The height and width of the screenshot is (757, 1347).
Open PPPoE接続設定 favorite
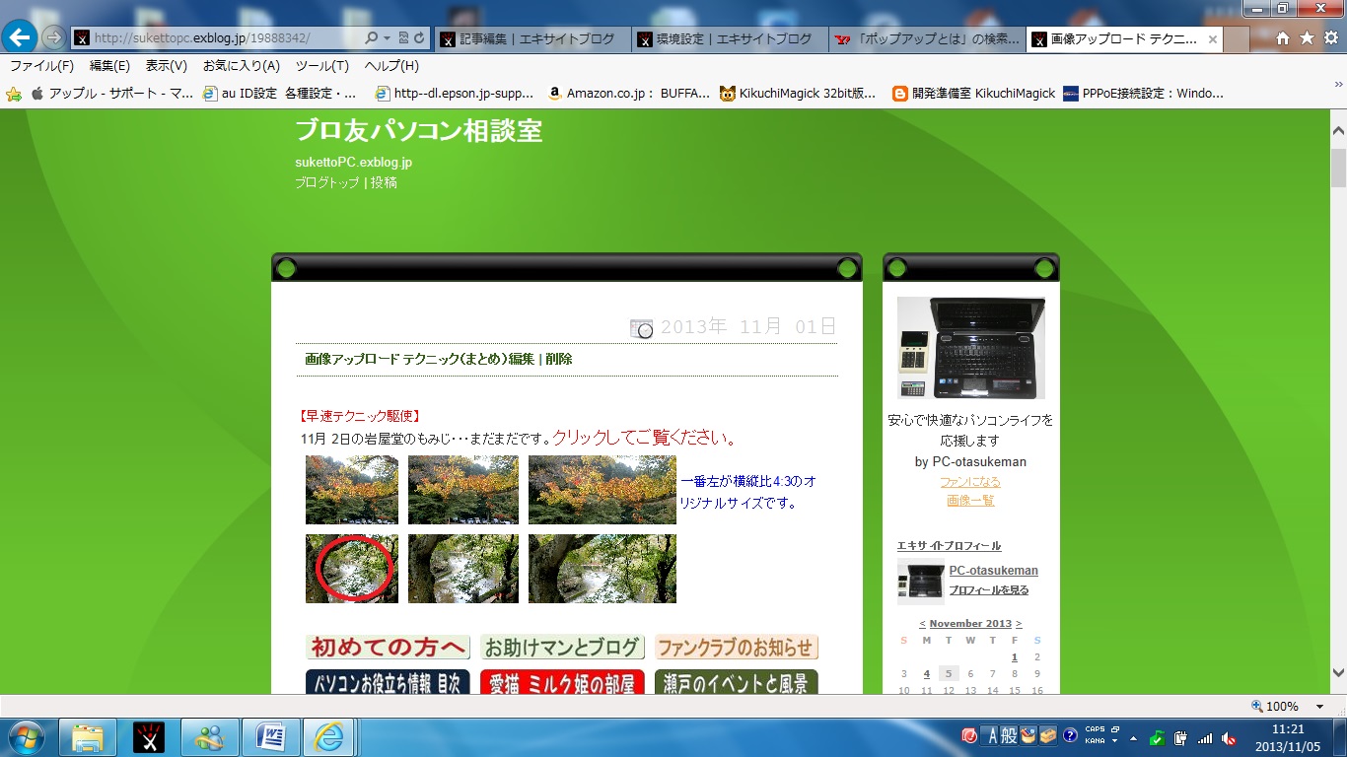point(1143,94)
